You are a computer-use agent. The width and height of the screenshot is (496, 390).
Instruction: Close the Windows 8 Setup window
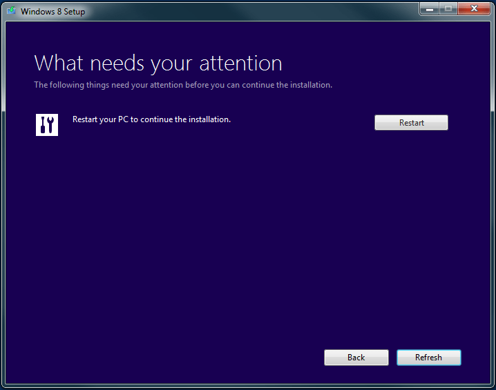[x=473, y=9]
